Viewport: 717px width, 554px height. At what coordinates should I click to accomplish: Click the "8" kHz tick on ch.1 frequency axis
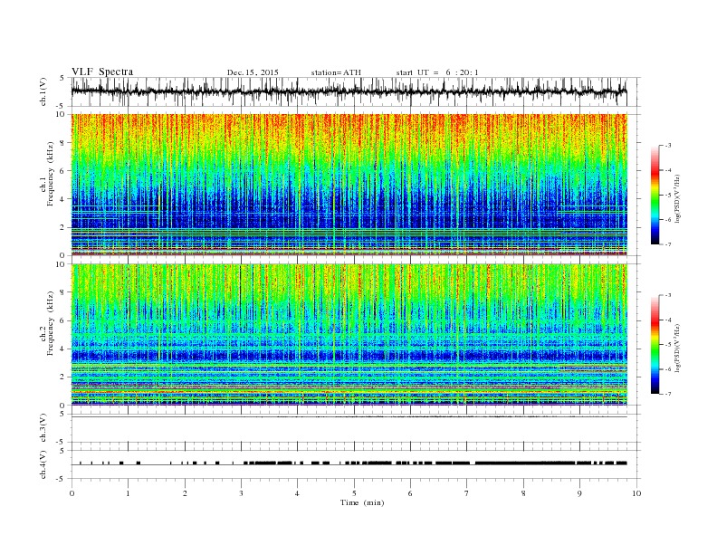pos(63,143)
